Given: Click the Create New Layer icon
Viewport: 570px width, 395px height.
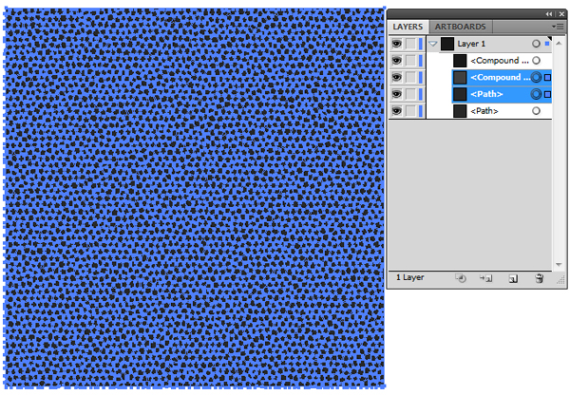Looking at the screenshot, I should click(x=513, y=279).
